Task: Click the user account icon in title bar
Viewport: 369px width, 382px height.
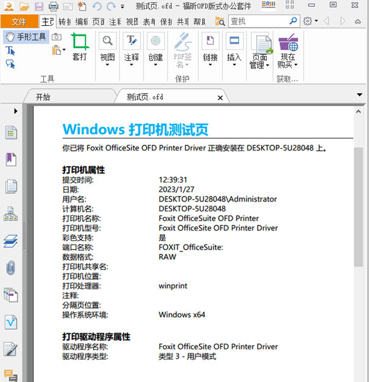Action: [x=9, y=6]
